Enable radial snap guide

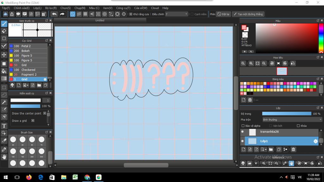98,14
